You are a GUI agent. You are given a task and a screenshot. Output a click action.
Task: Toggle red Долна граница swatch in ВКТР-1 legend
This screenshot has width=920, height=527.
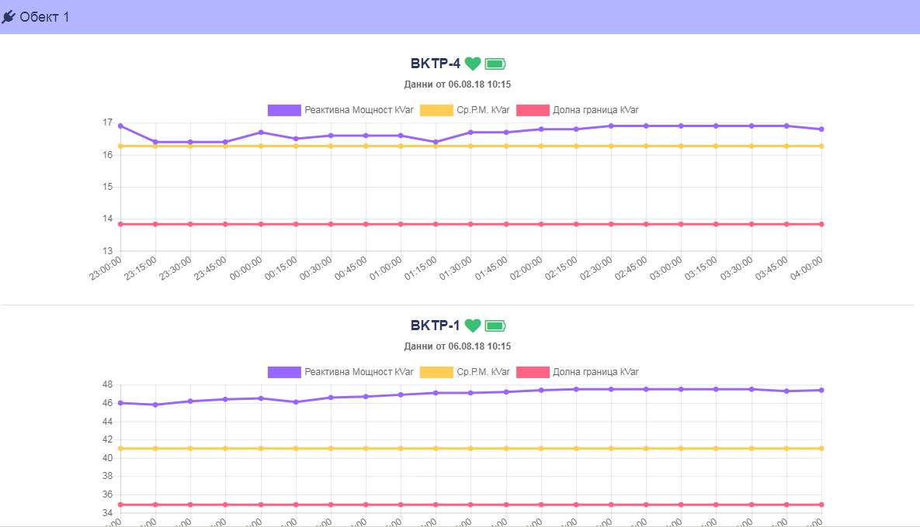click(533, 372)
